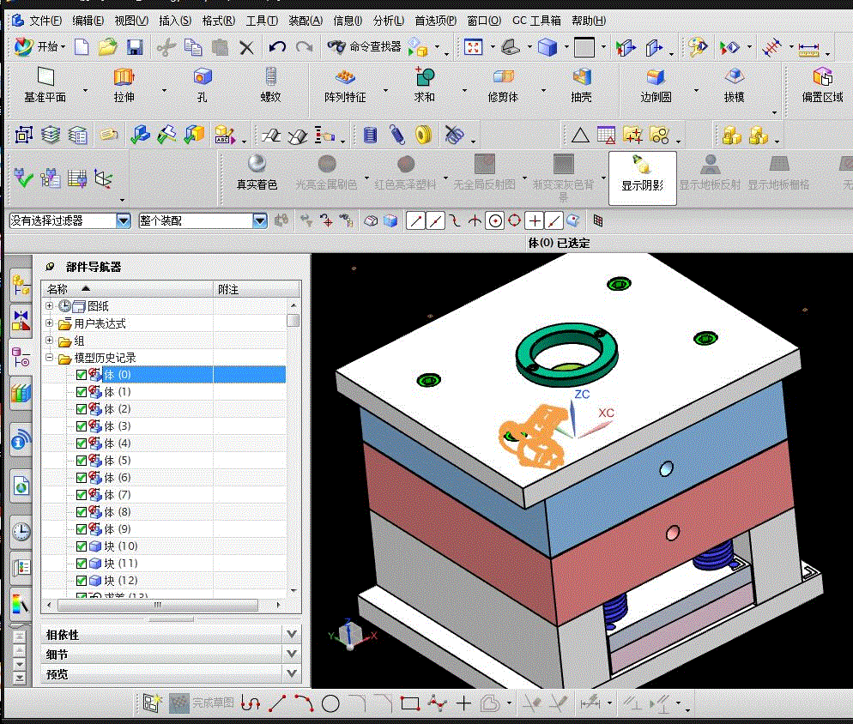Apply 真实着色 true shading

[257, 172]
